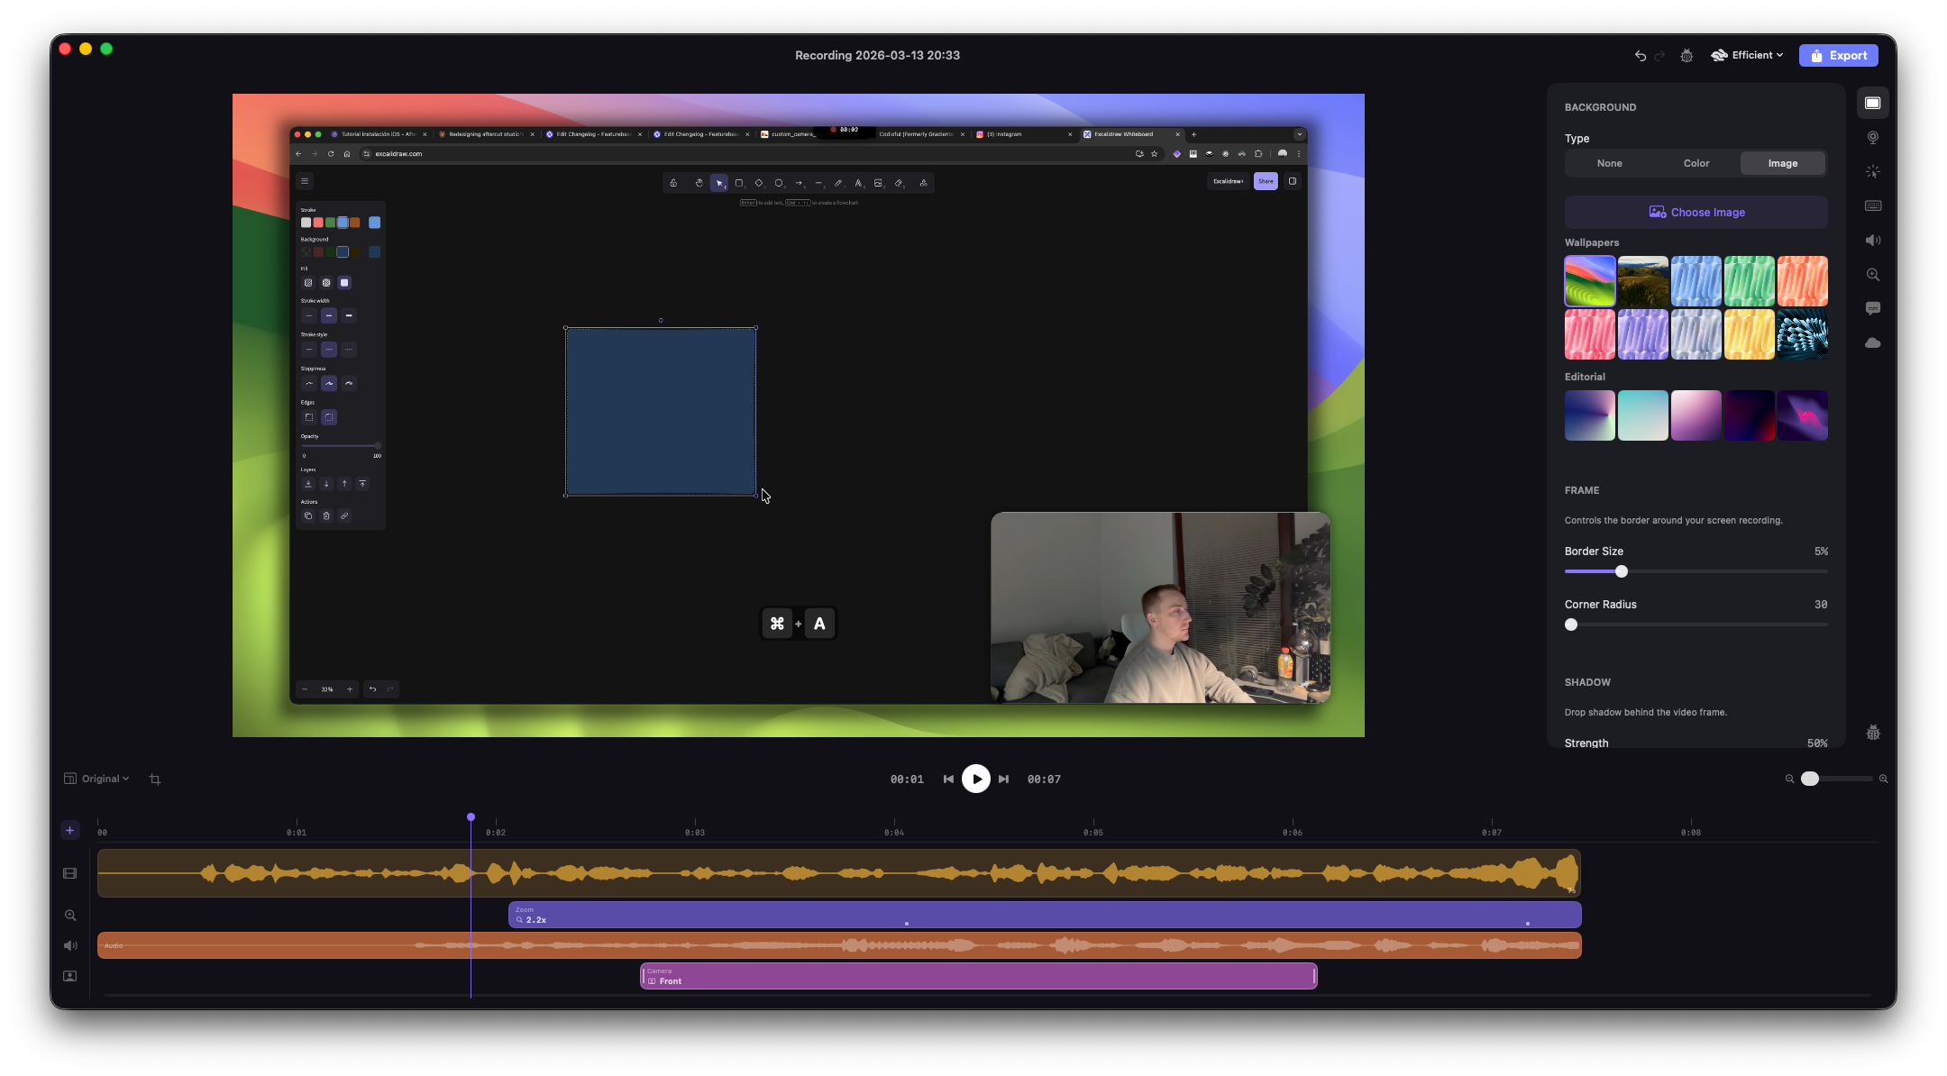This screenshot has height=1076, width=1947.
Task: Open the keyboard shortcuts sidebar icon
Action: tap(1872, 205)
